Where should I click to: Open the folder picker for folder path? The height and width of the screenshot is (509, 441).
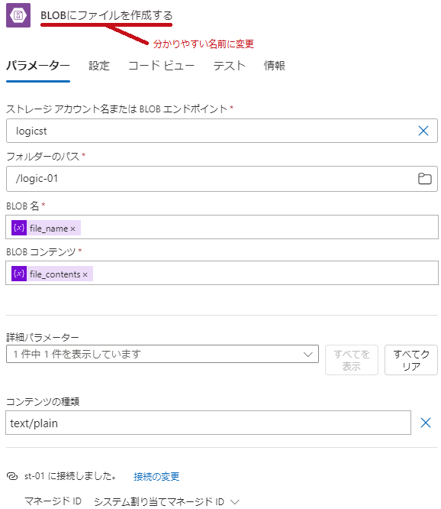(x=424, y=179)
